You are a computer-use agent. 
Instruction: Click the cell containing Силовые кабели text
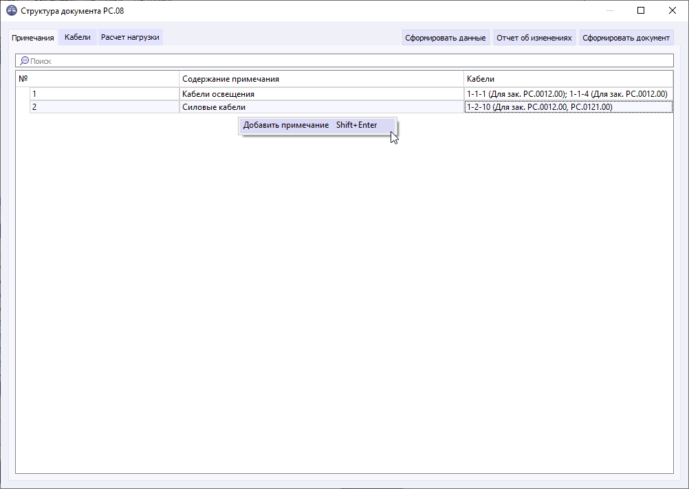pos(206,106)
